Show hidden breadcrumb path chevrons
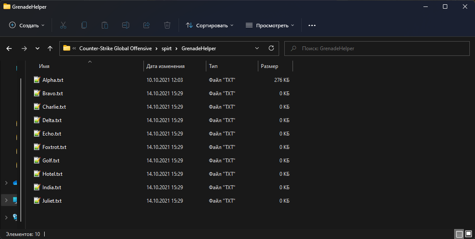Viewport: 475px width, 239px height. pyautogui.click(x=74, y=48)
